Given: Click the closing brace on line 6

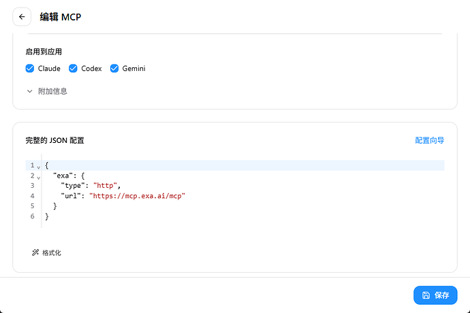Looking at the screenshot, I should (x=47, y=216).
